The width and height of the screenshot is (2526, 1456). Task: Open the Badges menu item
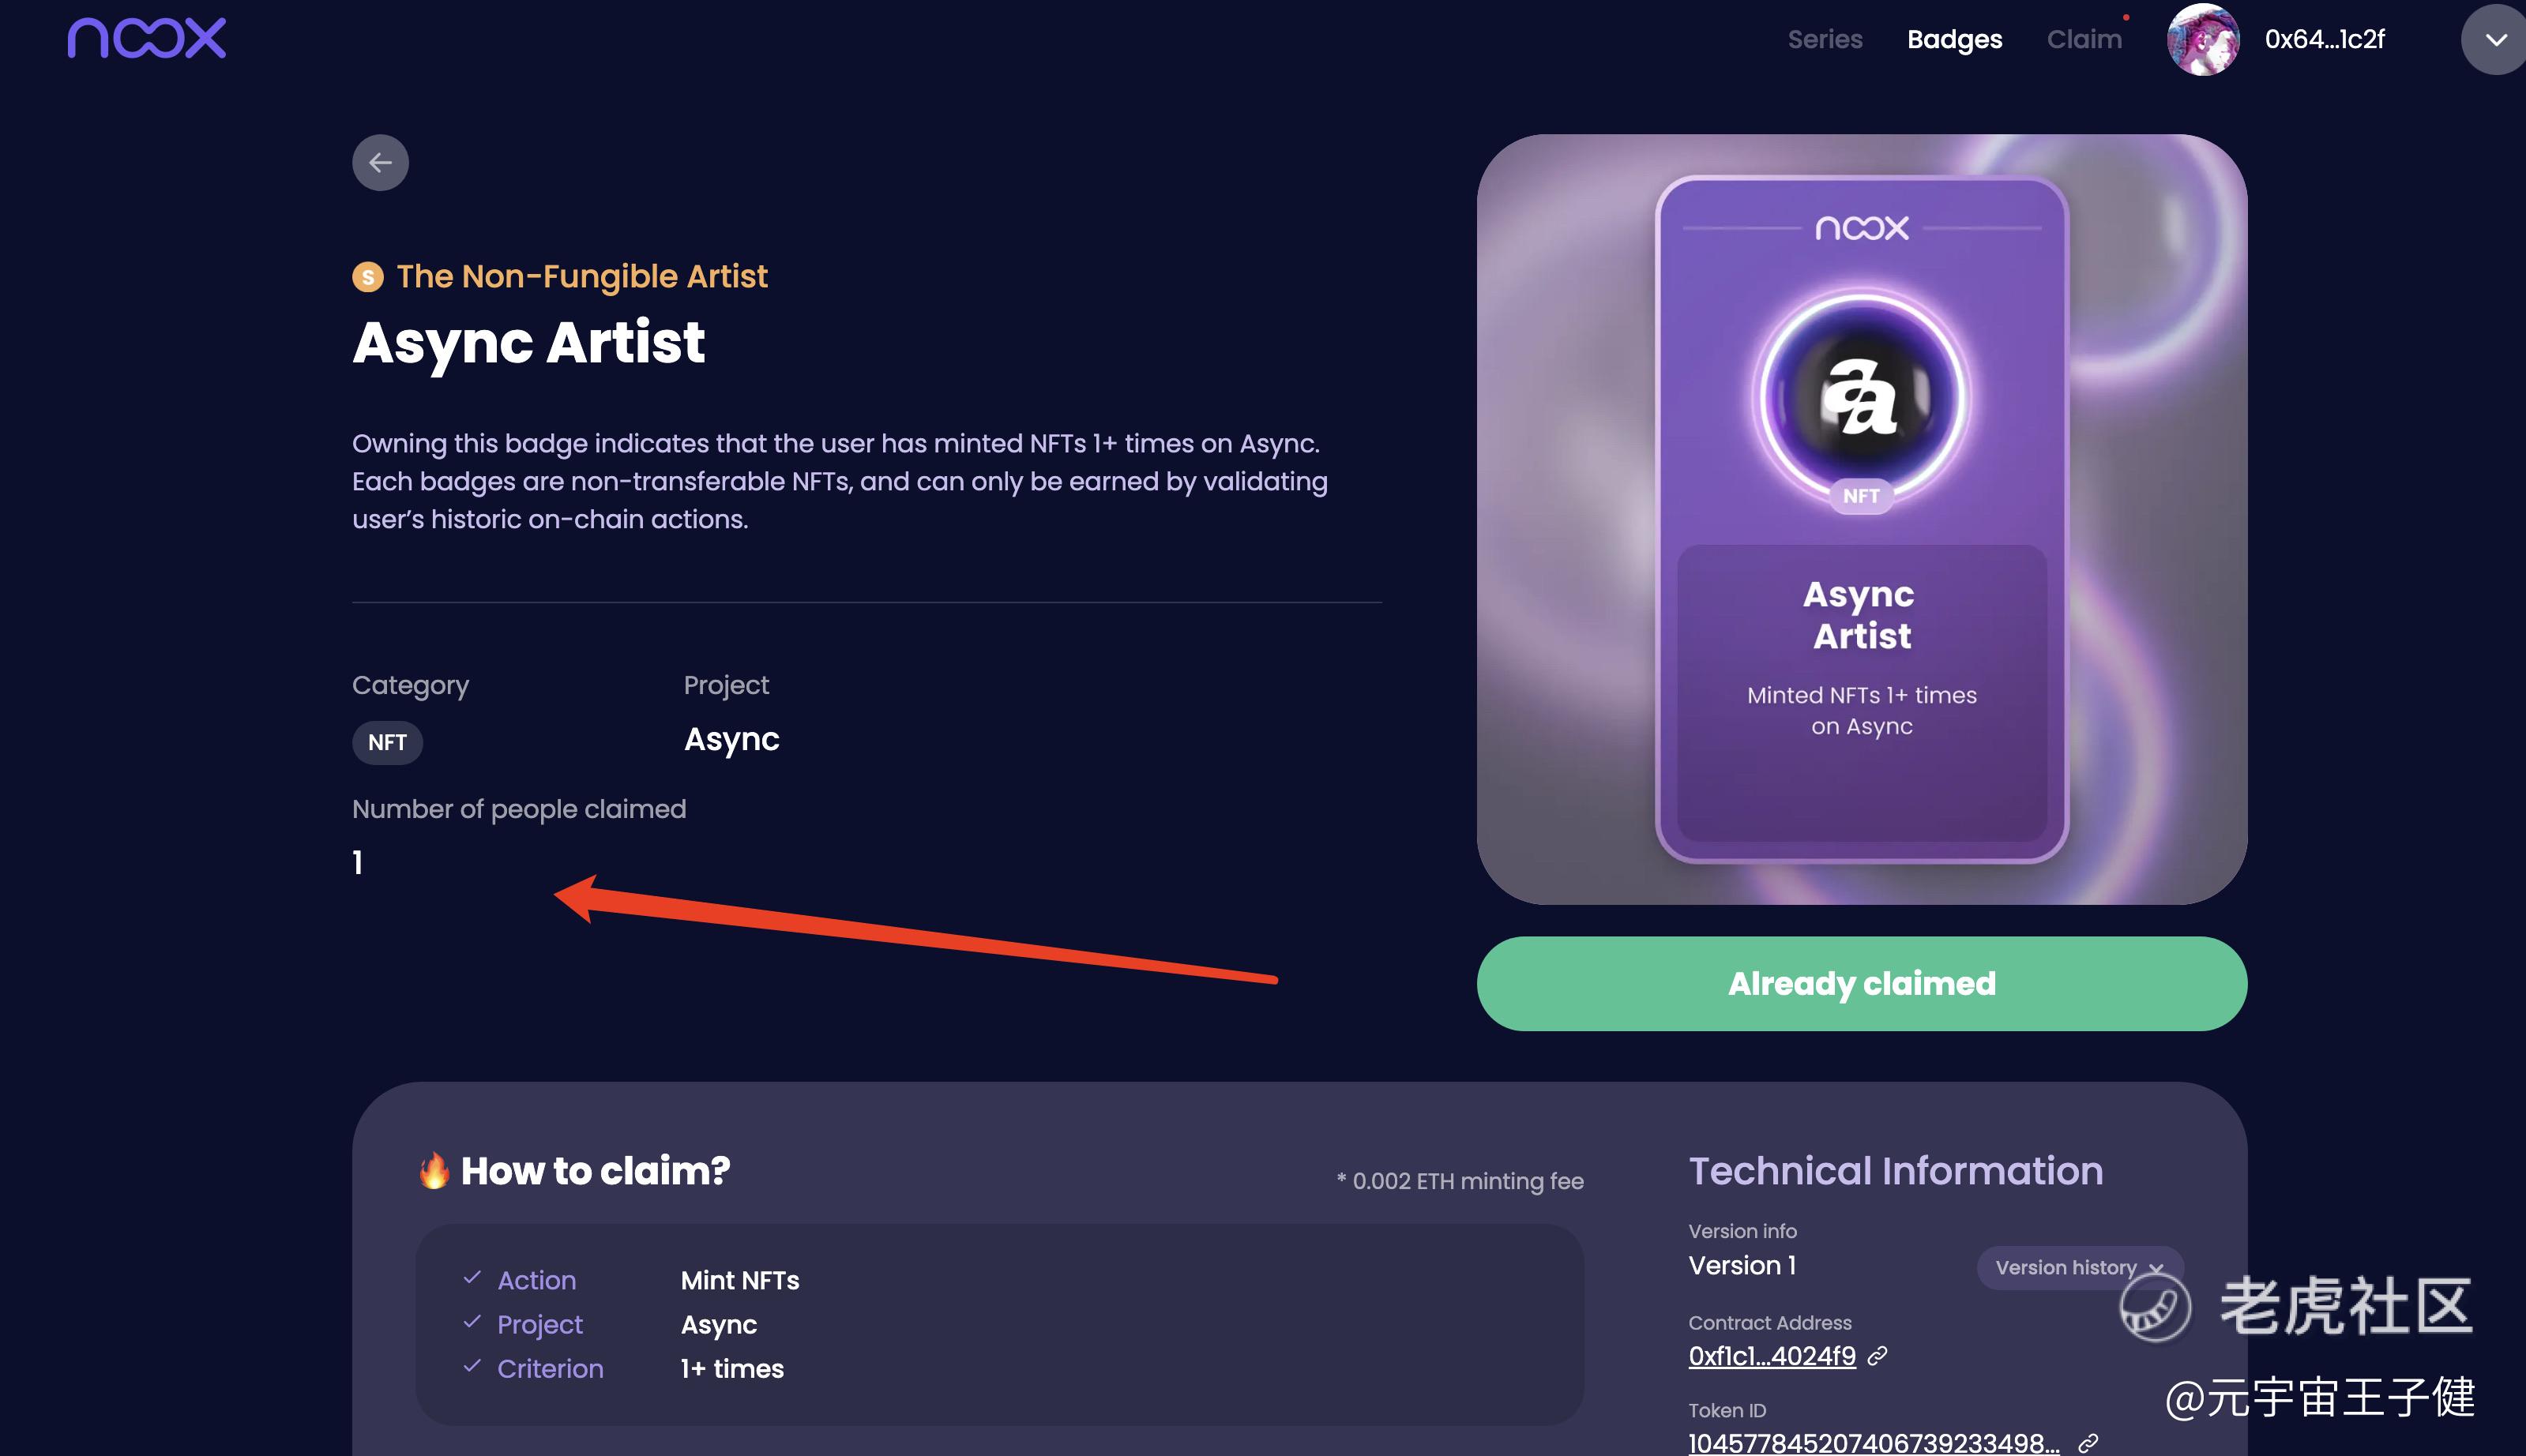pyautogui.click(x=1954, y=39)
